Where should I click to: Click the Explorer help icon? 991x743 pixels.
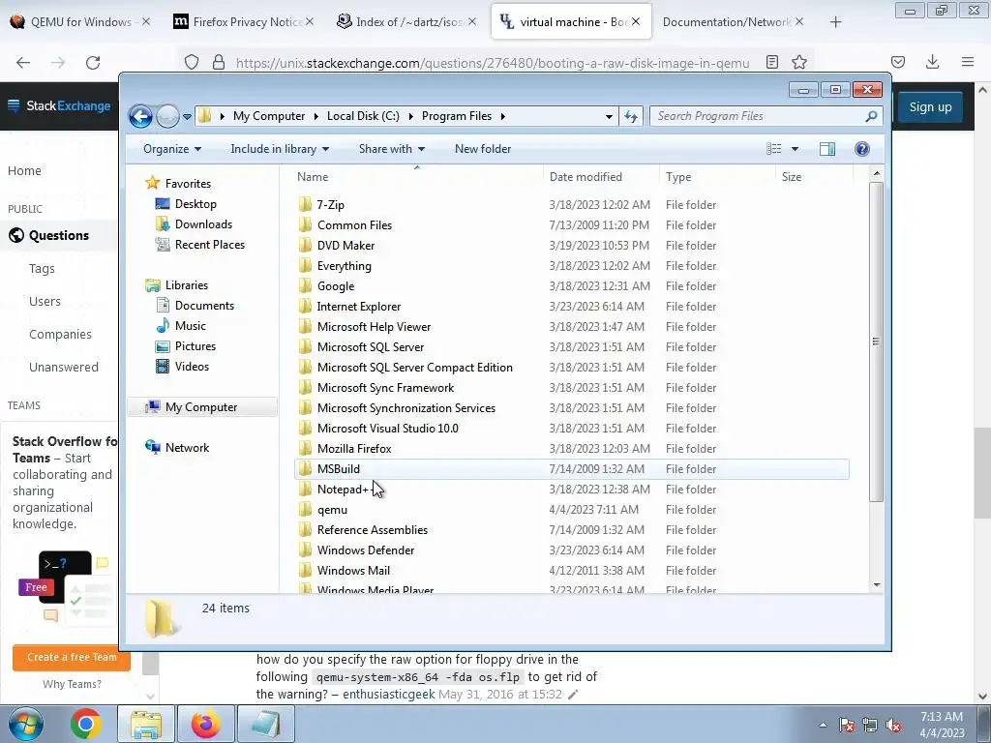[862, 149]
